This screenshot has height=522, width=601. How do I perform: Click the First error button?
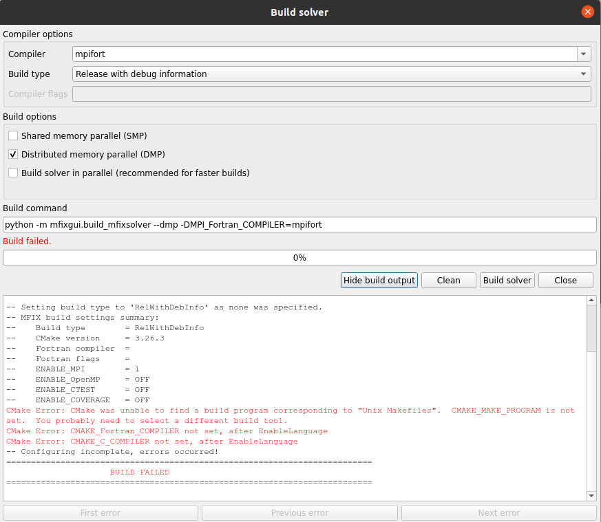point(101,513)
